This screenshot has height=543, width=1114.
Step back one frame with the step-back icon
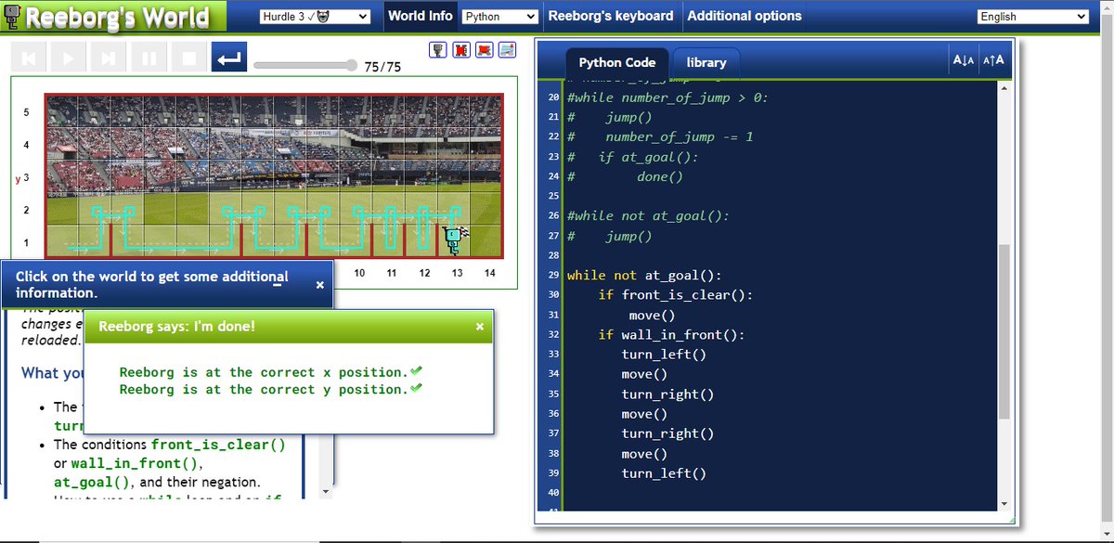click(28, 57)
